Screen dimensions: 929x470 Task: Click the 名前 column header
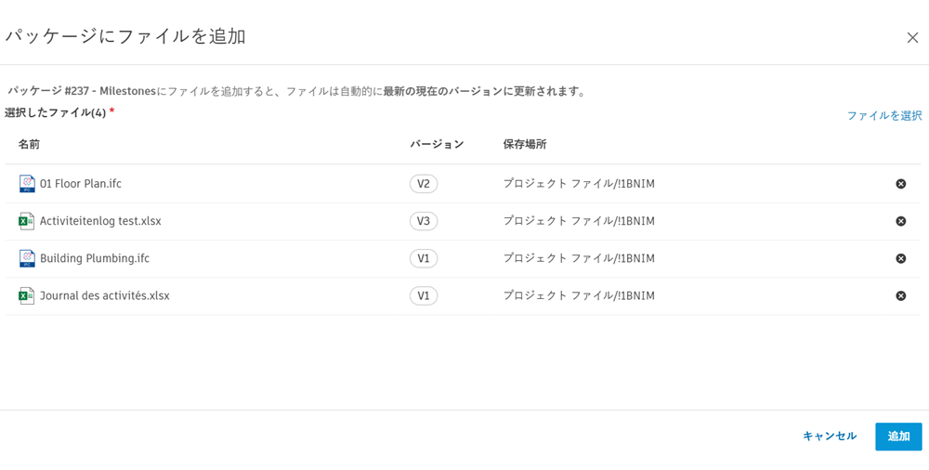pyautogui.click(x=29, y=144)
